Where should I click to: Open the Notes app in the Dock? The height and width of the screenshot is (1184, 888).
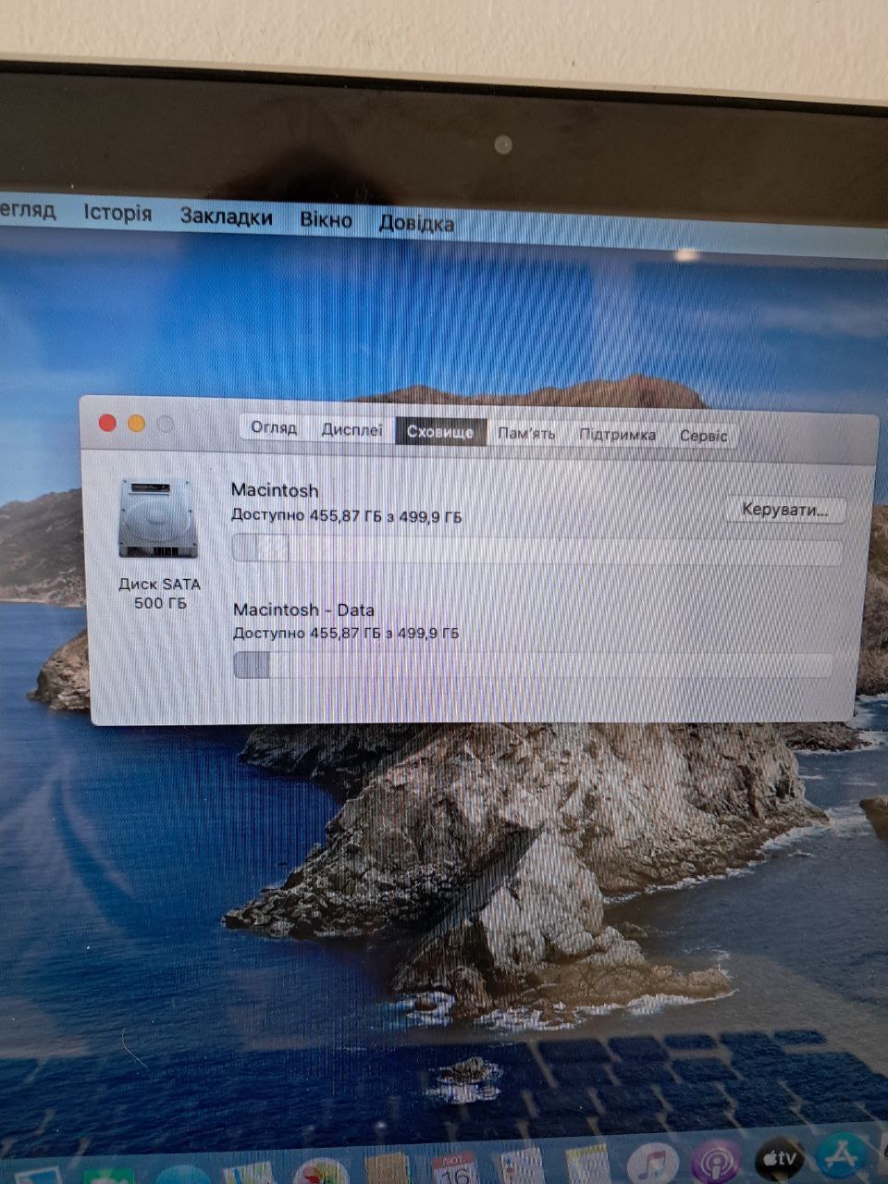588,1166
